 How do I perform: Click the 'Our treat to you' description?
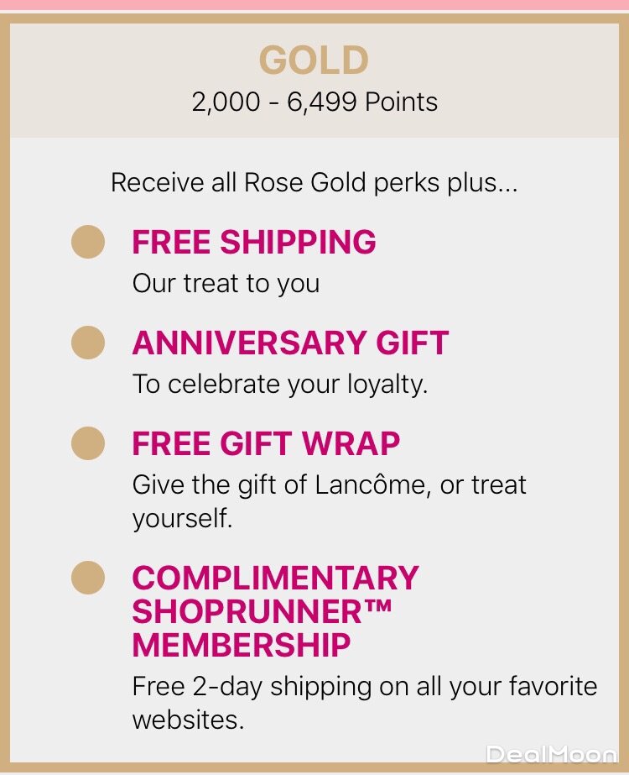click(226, 283)
